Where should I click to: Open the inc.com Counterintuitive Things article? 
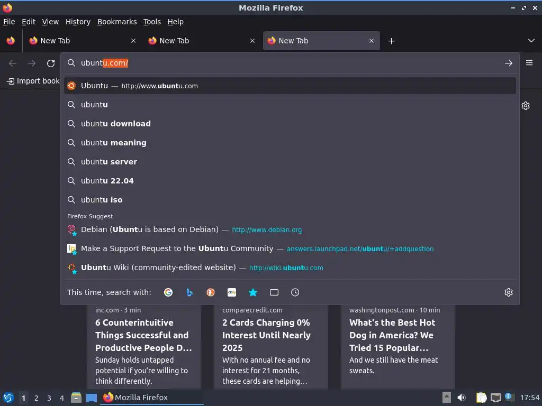coord(144,347)
